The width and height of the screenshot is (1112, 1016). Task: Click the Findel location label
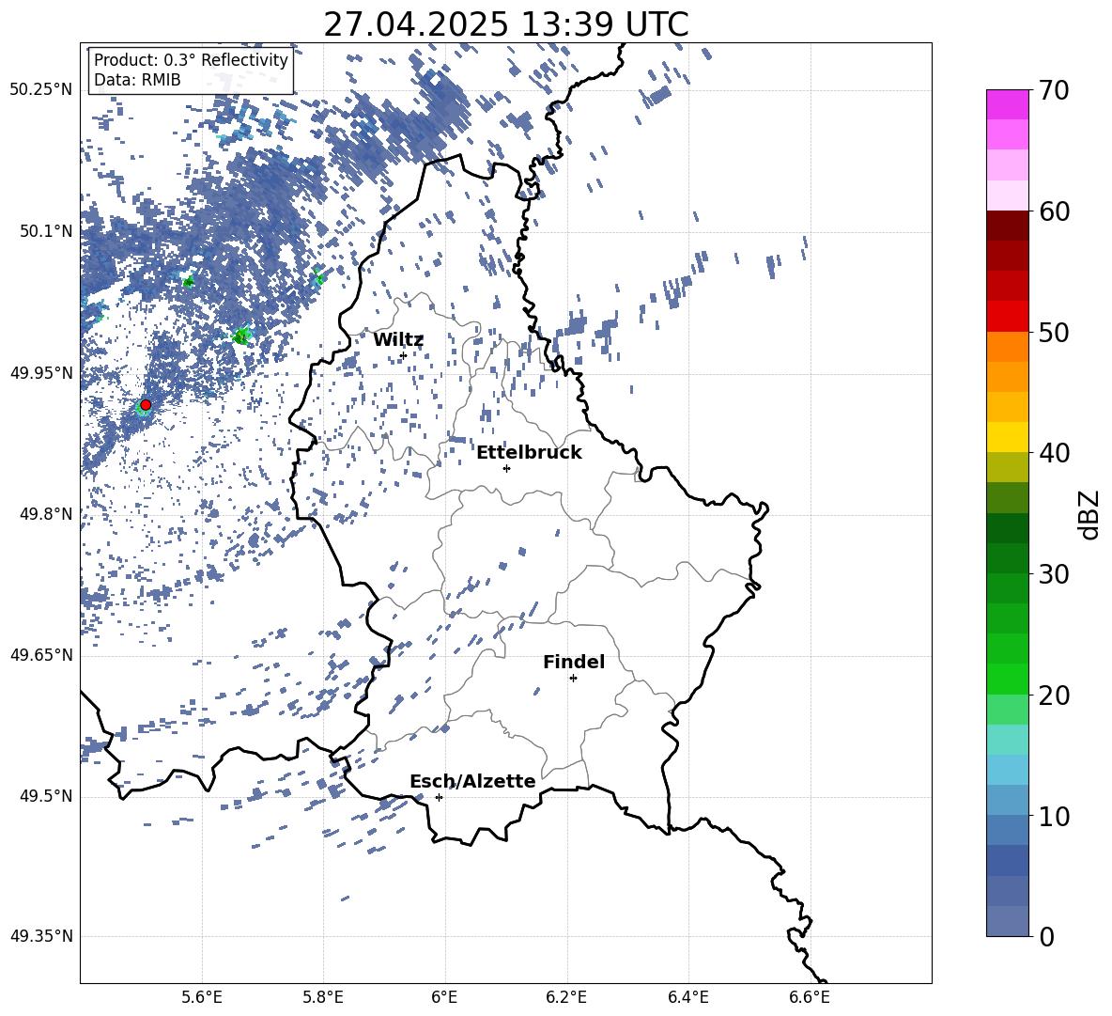point(574,662)
